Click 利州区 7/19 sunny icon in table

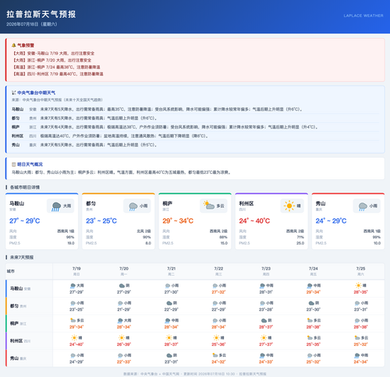[74, 338]
